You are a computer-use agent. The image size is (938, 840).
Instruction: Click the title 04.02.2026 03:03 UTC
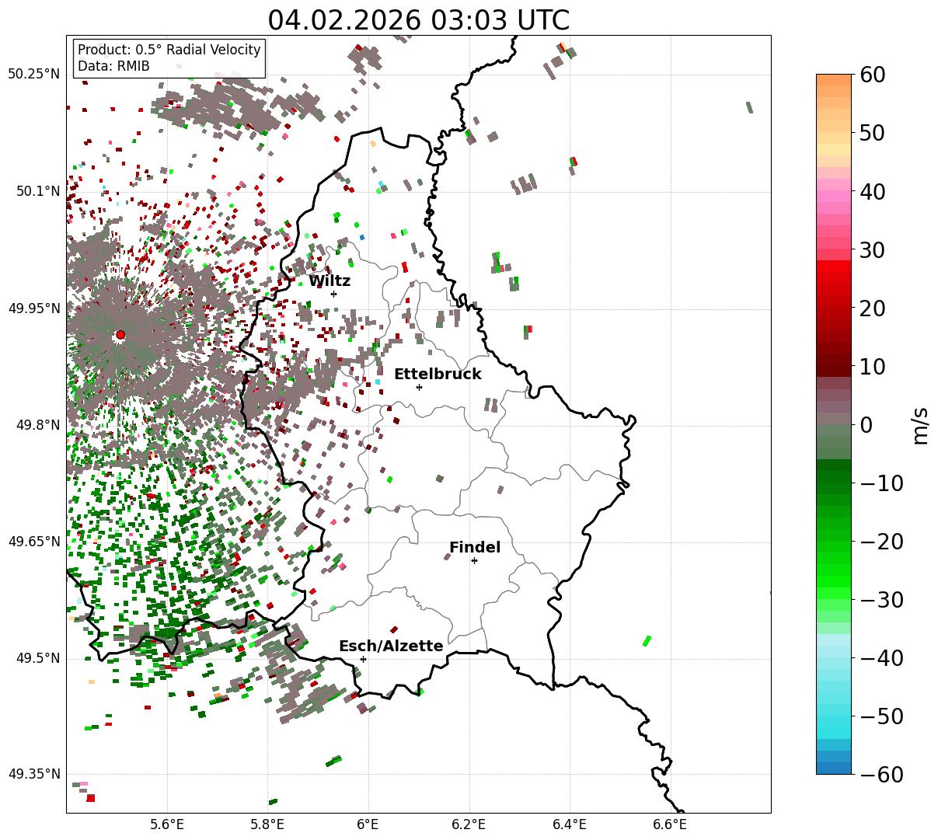tap(418, 19)
